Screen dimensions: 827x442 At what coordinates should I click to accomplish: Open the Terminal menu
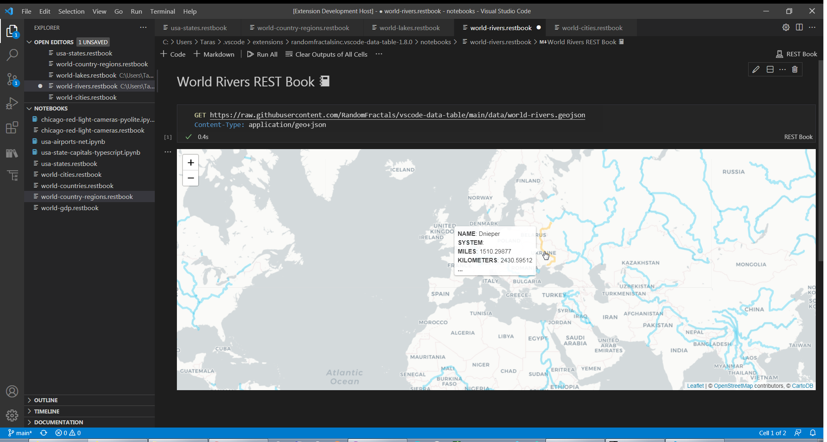[x=162, y=11]
